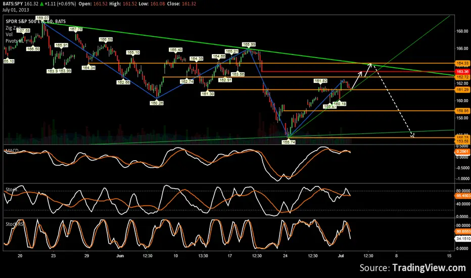Select the orange 164.33 price axis tag

[462, 63]
